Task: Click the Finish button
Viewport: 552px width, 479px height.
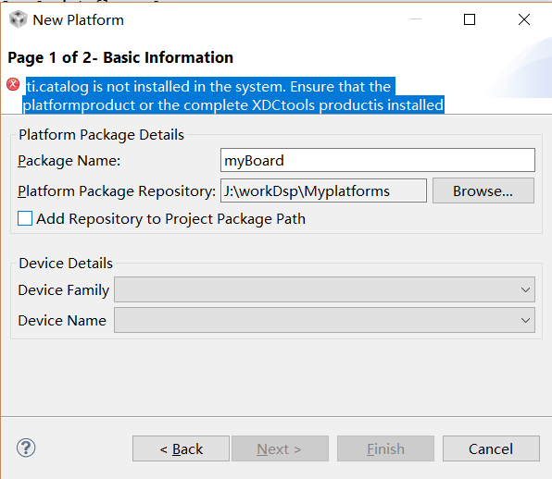Action: click(385, 448)
